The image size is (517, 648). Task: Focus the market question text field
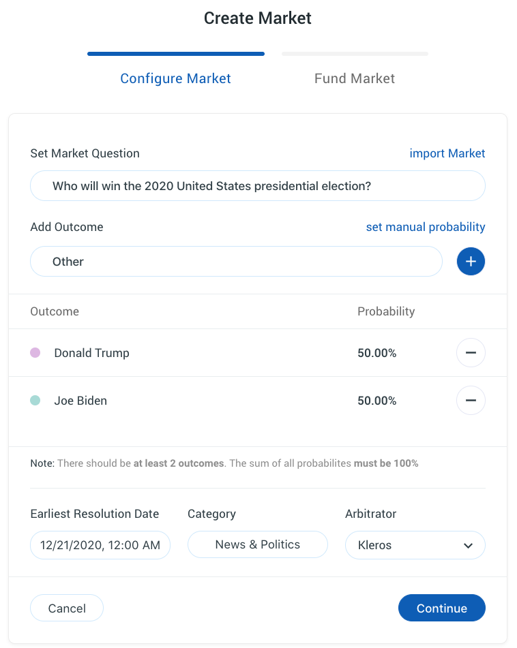pyautogui.click(x=257, y=186)
